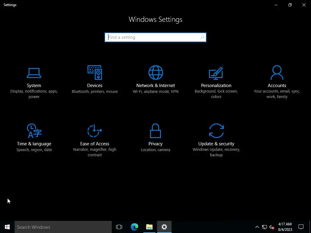Open the Ease of Access icon
The width and height of the screenshot is (311, 233).
95,131
